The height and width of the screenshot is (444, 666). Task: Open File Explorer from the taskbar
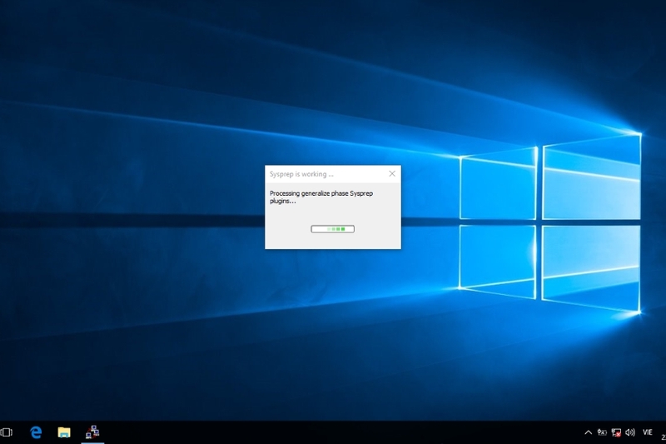pos(64,432)
